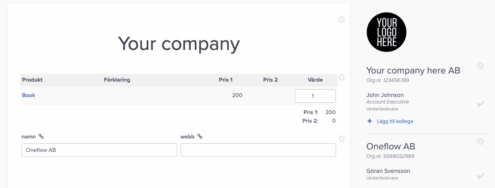Click the Värde quantity field for Book

(315, 96)
